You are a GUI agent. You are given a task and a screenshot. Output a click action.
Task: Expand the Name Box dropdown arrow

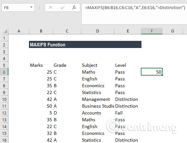coord(31,7)
